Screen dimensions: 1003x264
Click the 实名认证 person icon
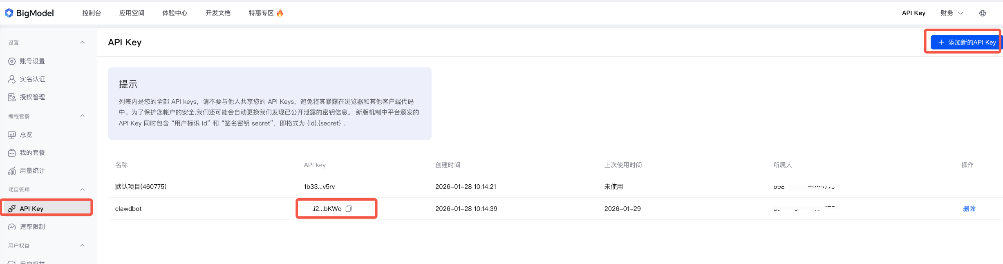12,79
